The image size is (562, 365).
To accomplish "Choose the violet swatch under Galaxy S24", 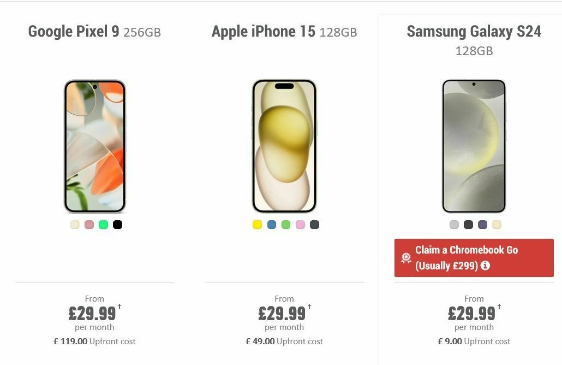I will (x=482, y=224).
